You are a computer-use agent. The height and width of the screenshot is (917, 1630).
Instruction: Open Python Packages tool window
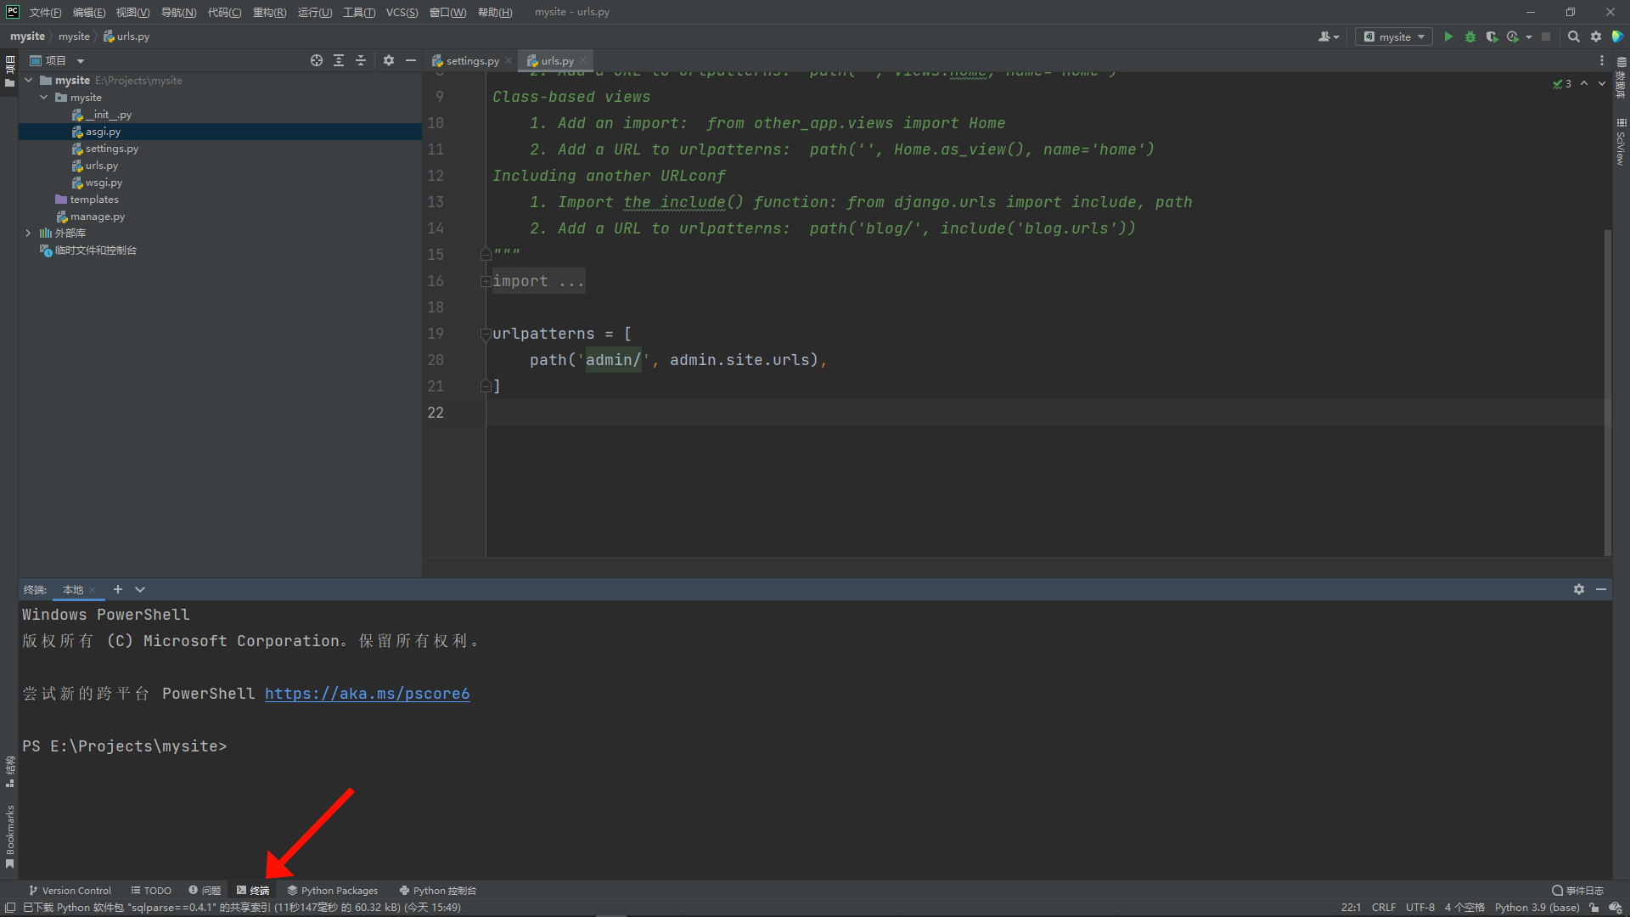333,891
